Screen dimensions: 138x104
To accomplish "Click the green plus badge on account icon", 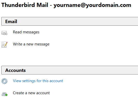I will 6,95.
